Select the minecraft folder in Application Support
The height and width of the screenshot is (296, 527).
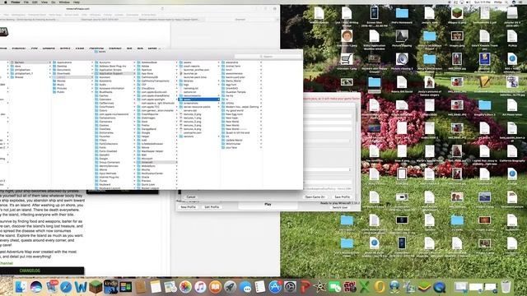click(x=156, y=162)
